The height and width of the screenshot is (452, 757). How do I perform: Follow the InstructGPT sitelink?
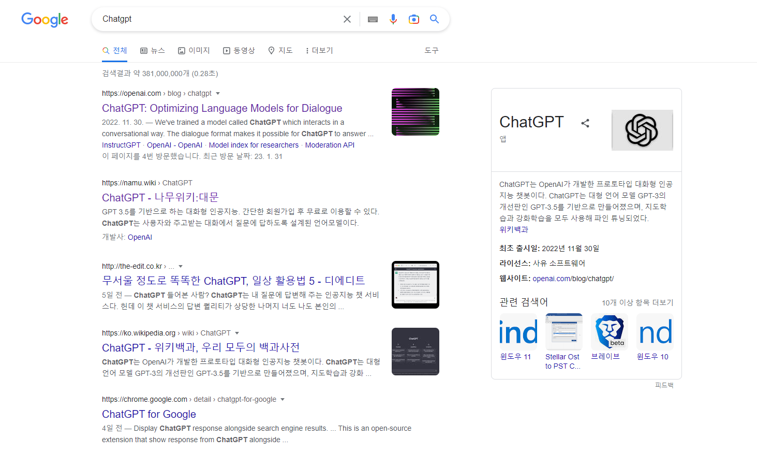pyautogui.click(x=121, y=145)
